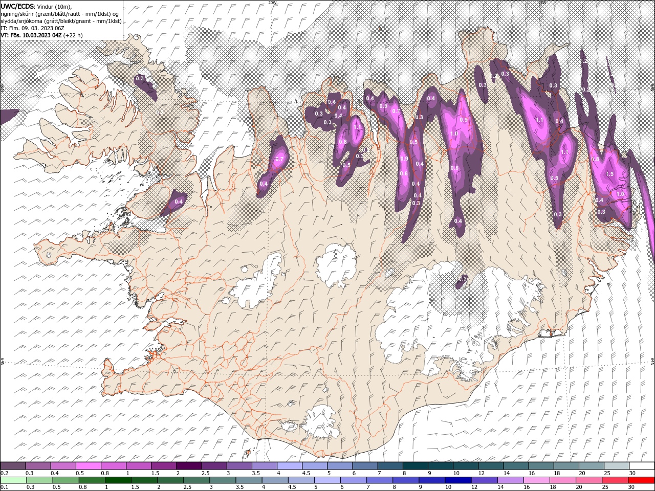Pick the dark purple snow swatch between 2 and 2.5
655x491 pixels.
(189, 466)
